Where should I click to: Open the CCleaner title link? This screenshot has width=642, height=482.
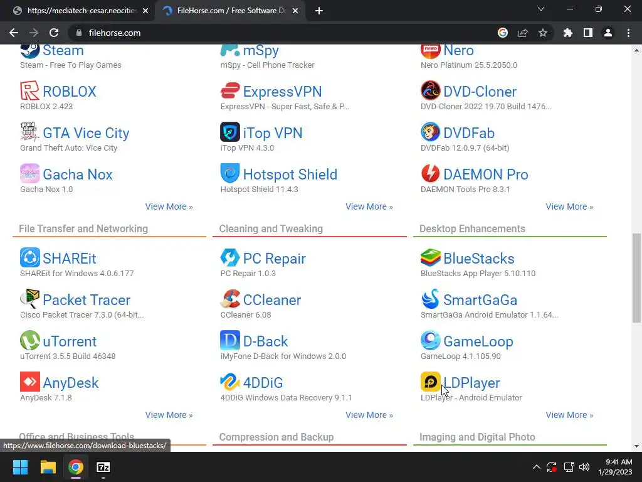click(x=272, y=300)
